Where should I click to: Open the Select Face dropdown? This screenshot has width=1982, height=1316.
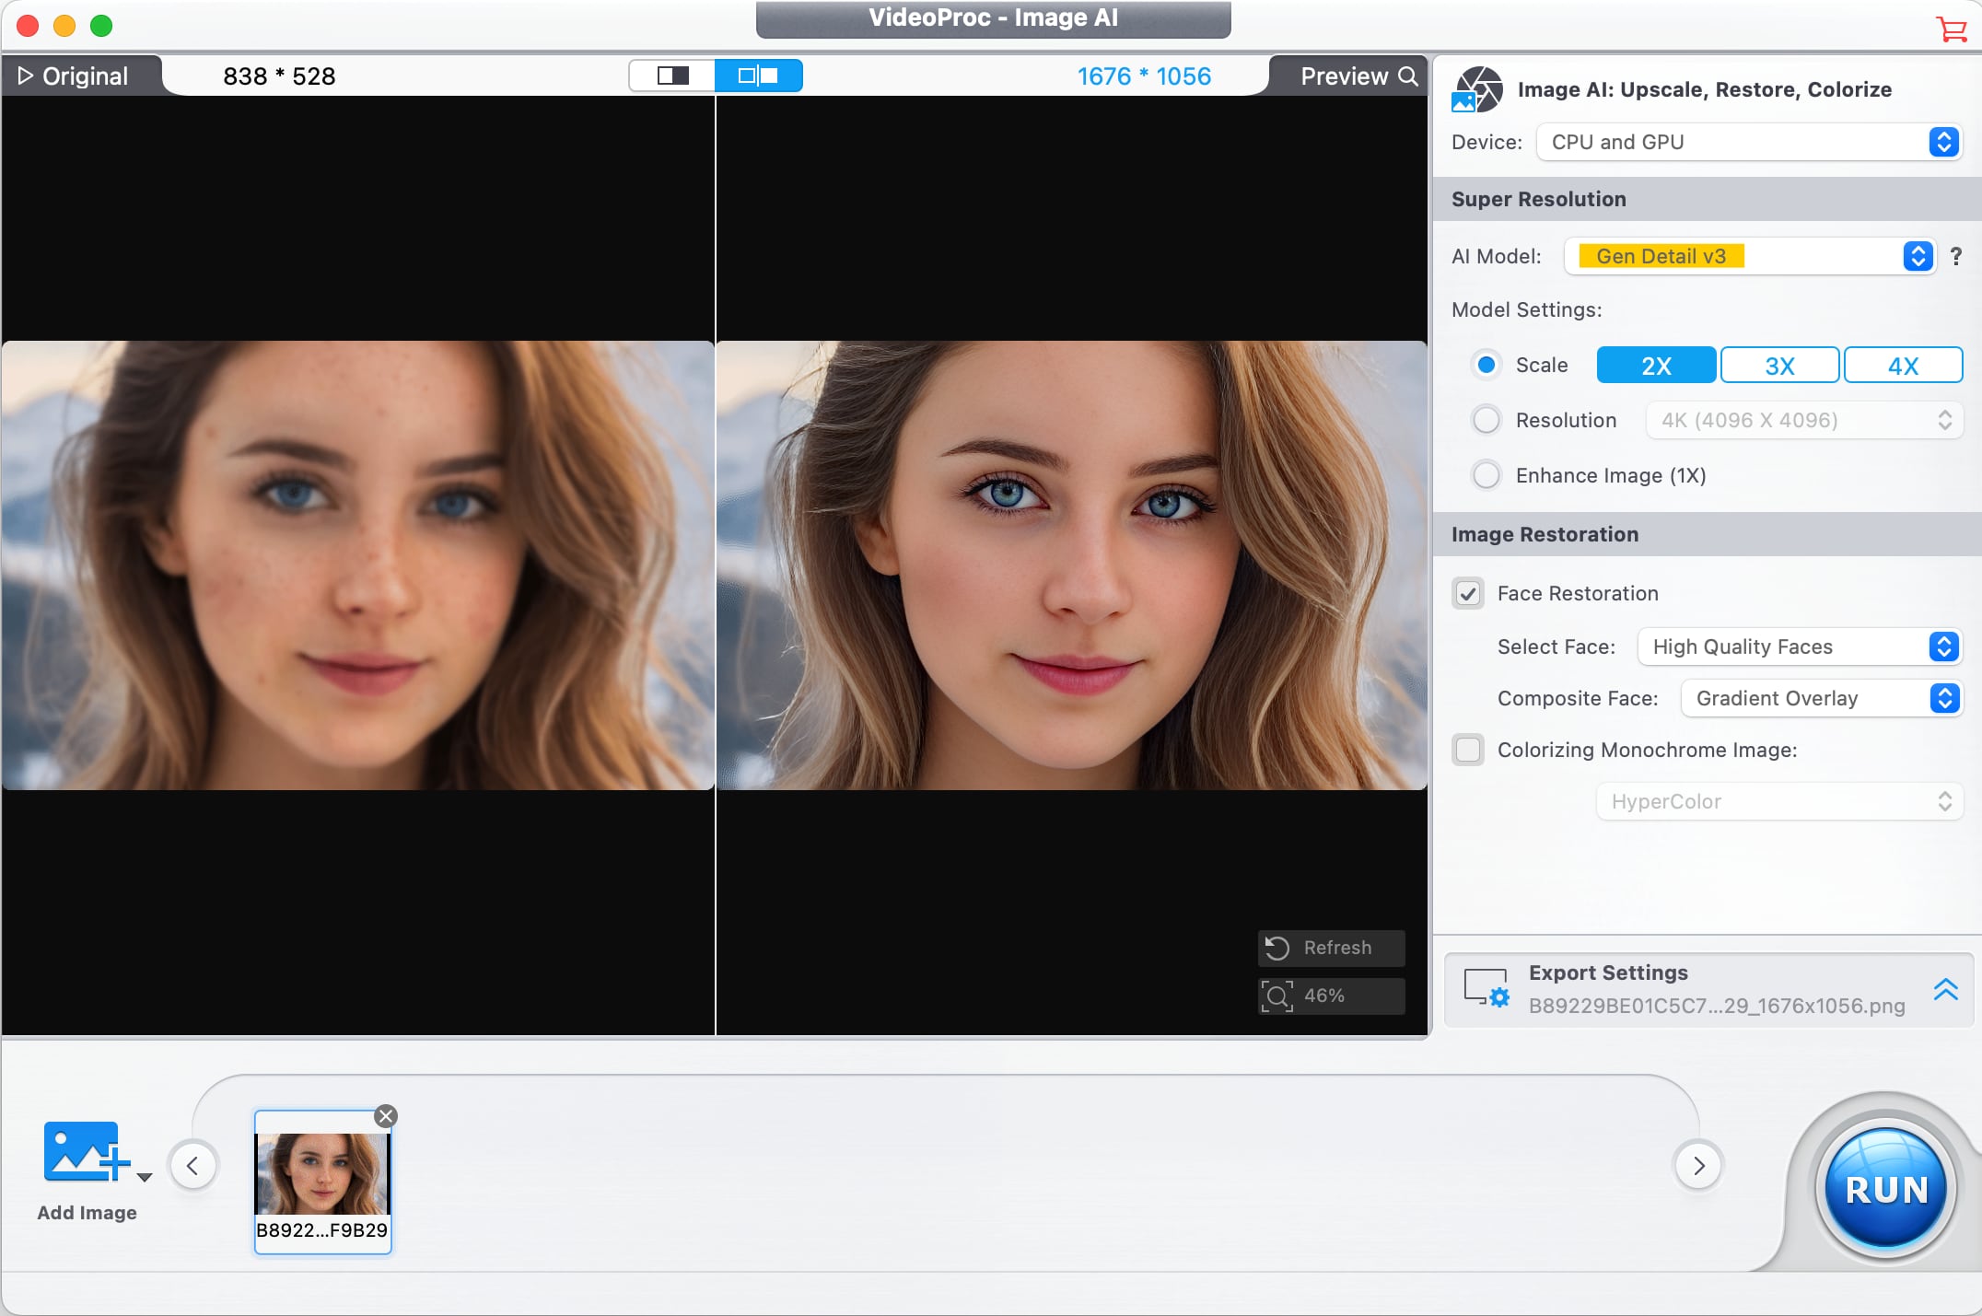tap(1800, 646)
